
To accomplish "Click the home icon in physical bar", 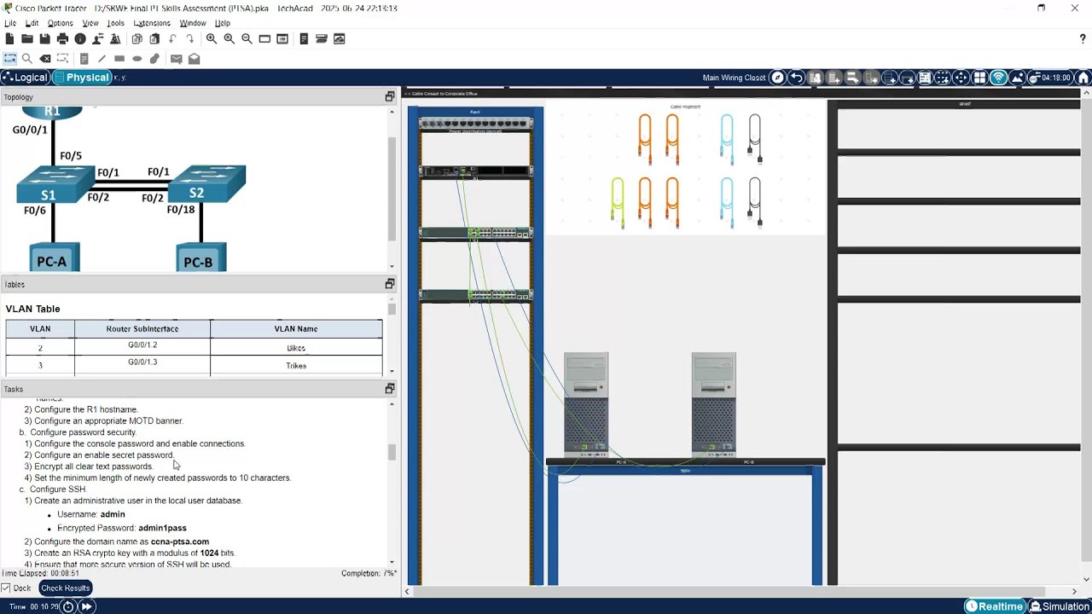I will (x=1083, y=78).
